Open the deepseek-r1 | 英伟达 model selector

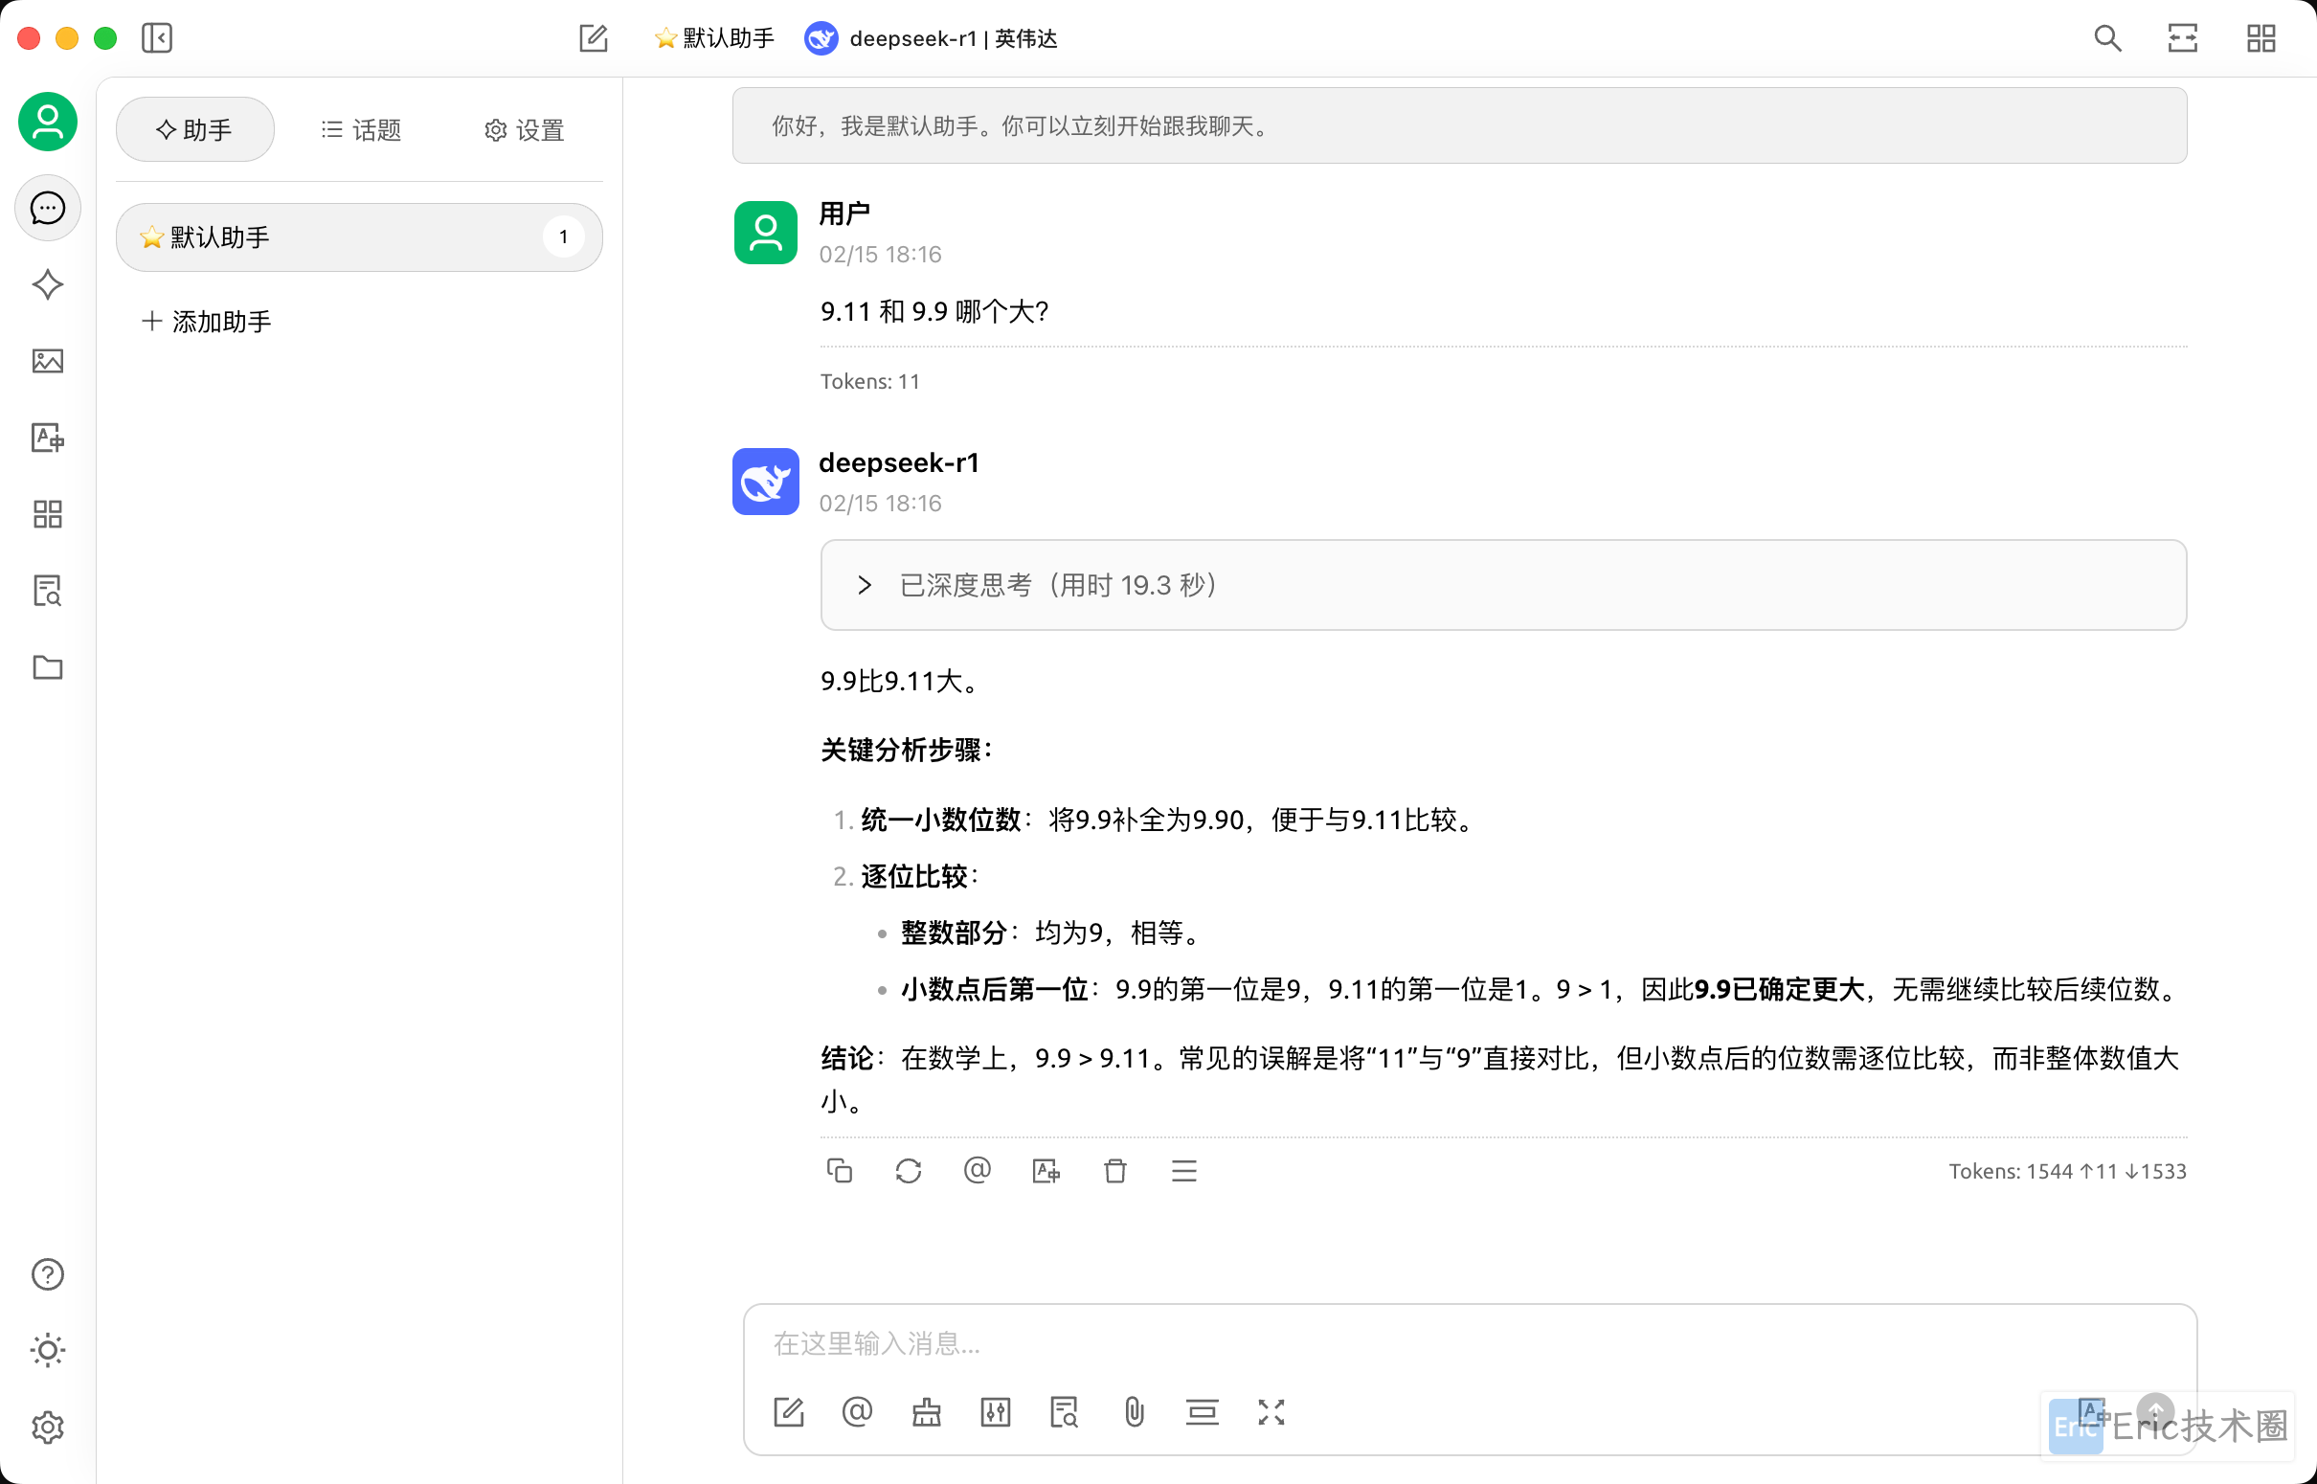pos(932,38)
